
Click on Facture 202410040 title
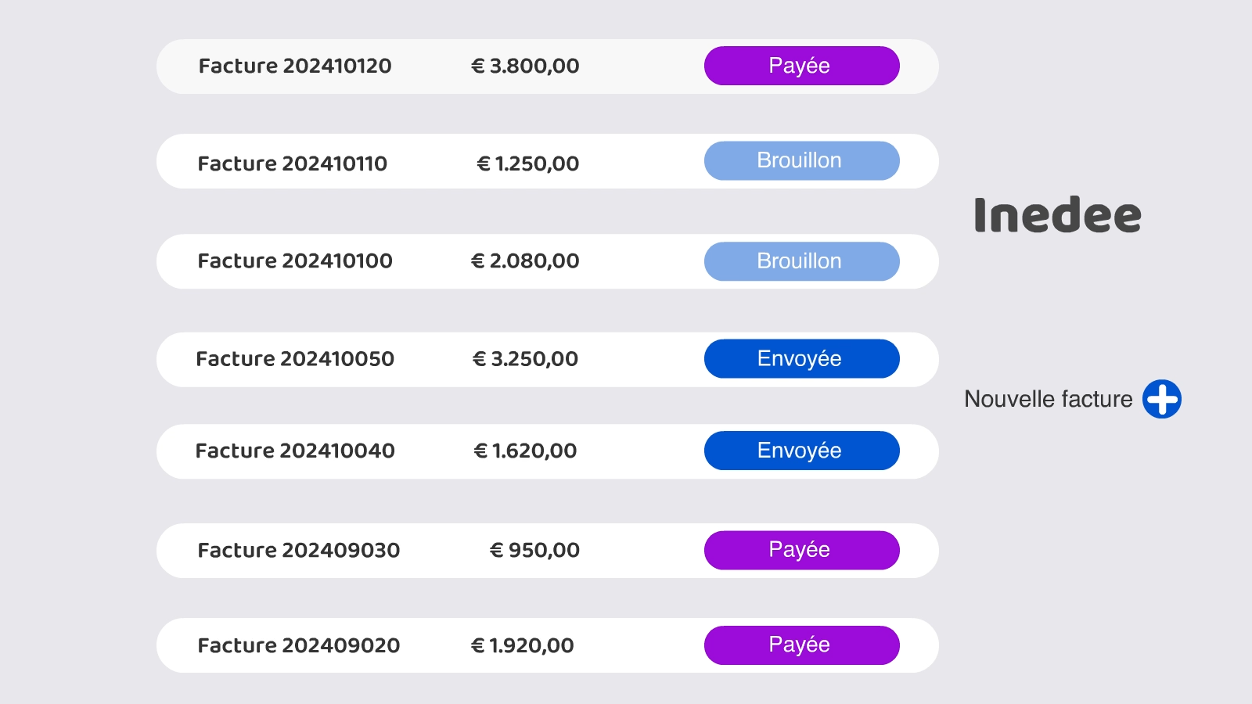pyautogui.click(x=295, y=451)
